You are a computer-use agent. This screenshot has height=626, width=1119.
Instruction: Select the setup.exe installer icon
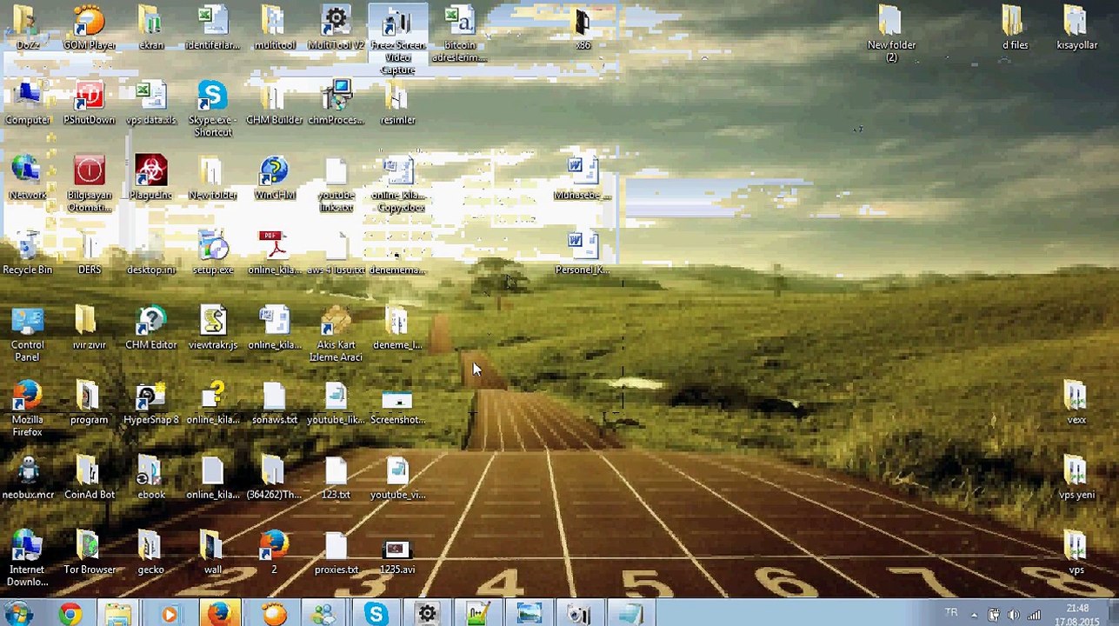tap(213, 253)
